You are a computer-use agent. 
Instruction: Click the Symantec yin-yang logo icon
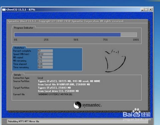pyautogui.click(x=77, y=105)
